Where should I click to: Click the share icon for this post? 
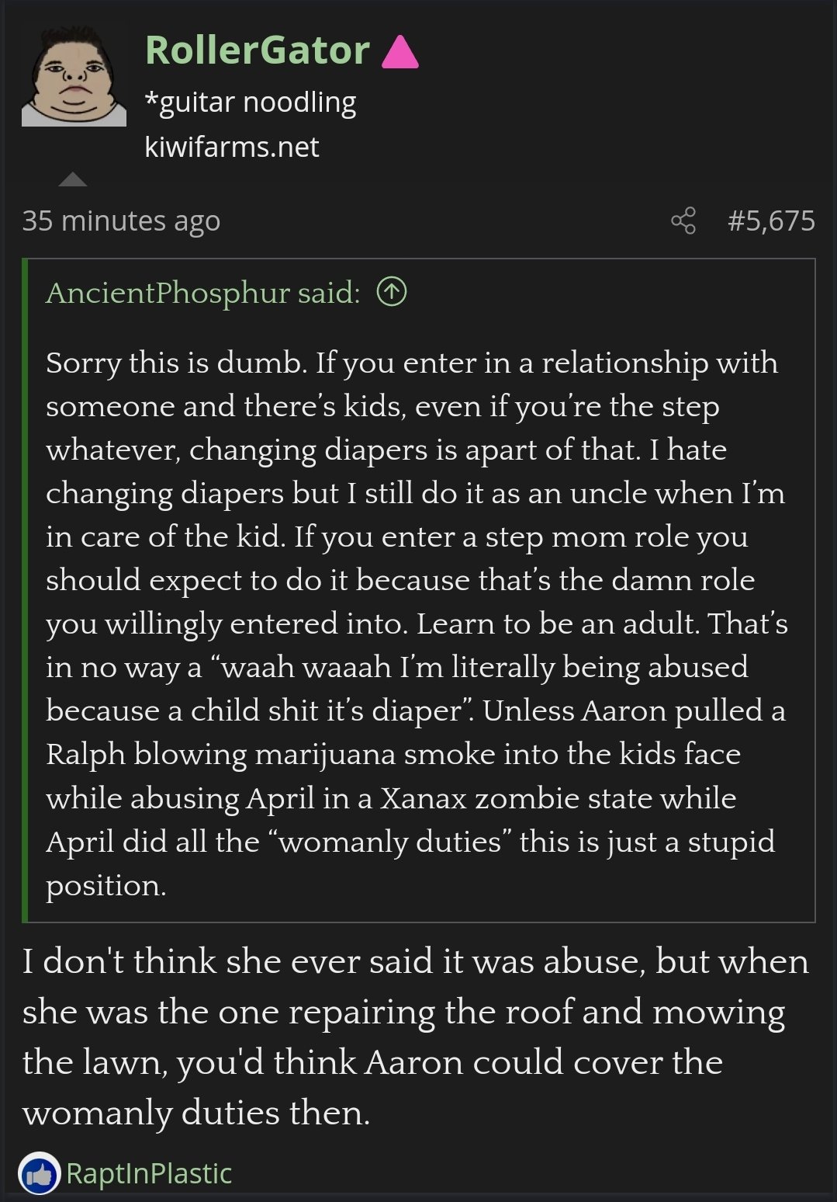(683, 221)
